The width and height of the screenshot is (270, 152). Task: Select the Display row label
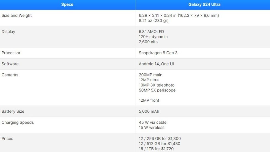tap(8, 32)
